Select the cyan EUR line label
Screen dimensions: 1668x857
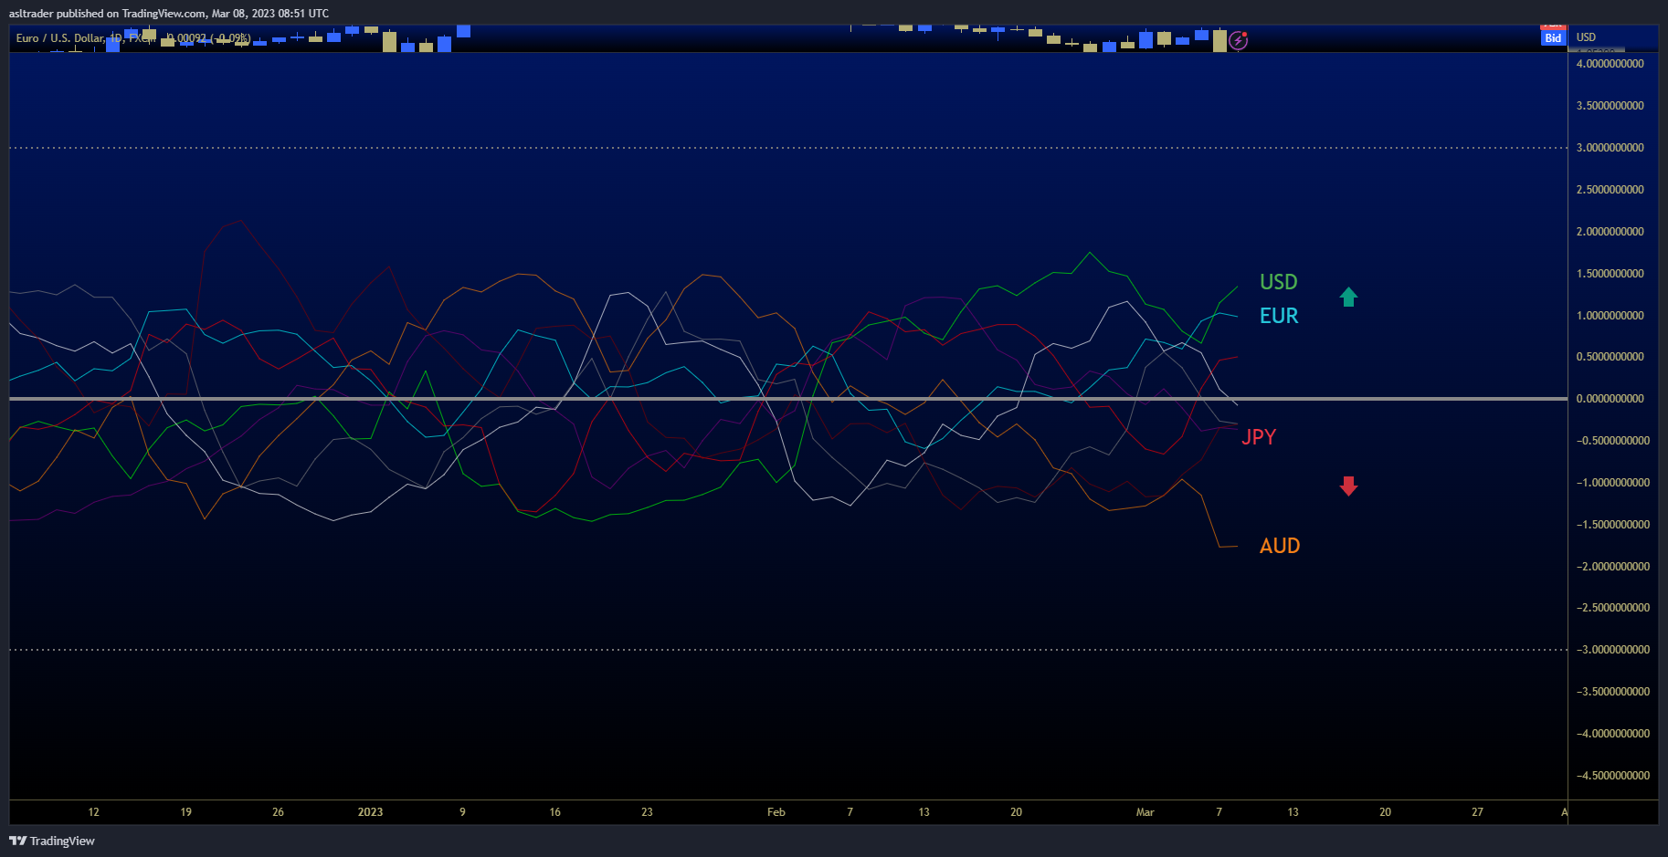tap(1278, 316)
